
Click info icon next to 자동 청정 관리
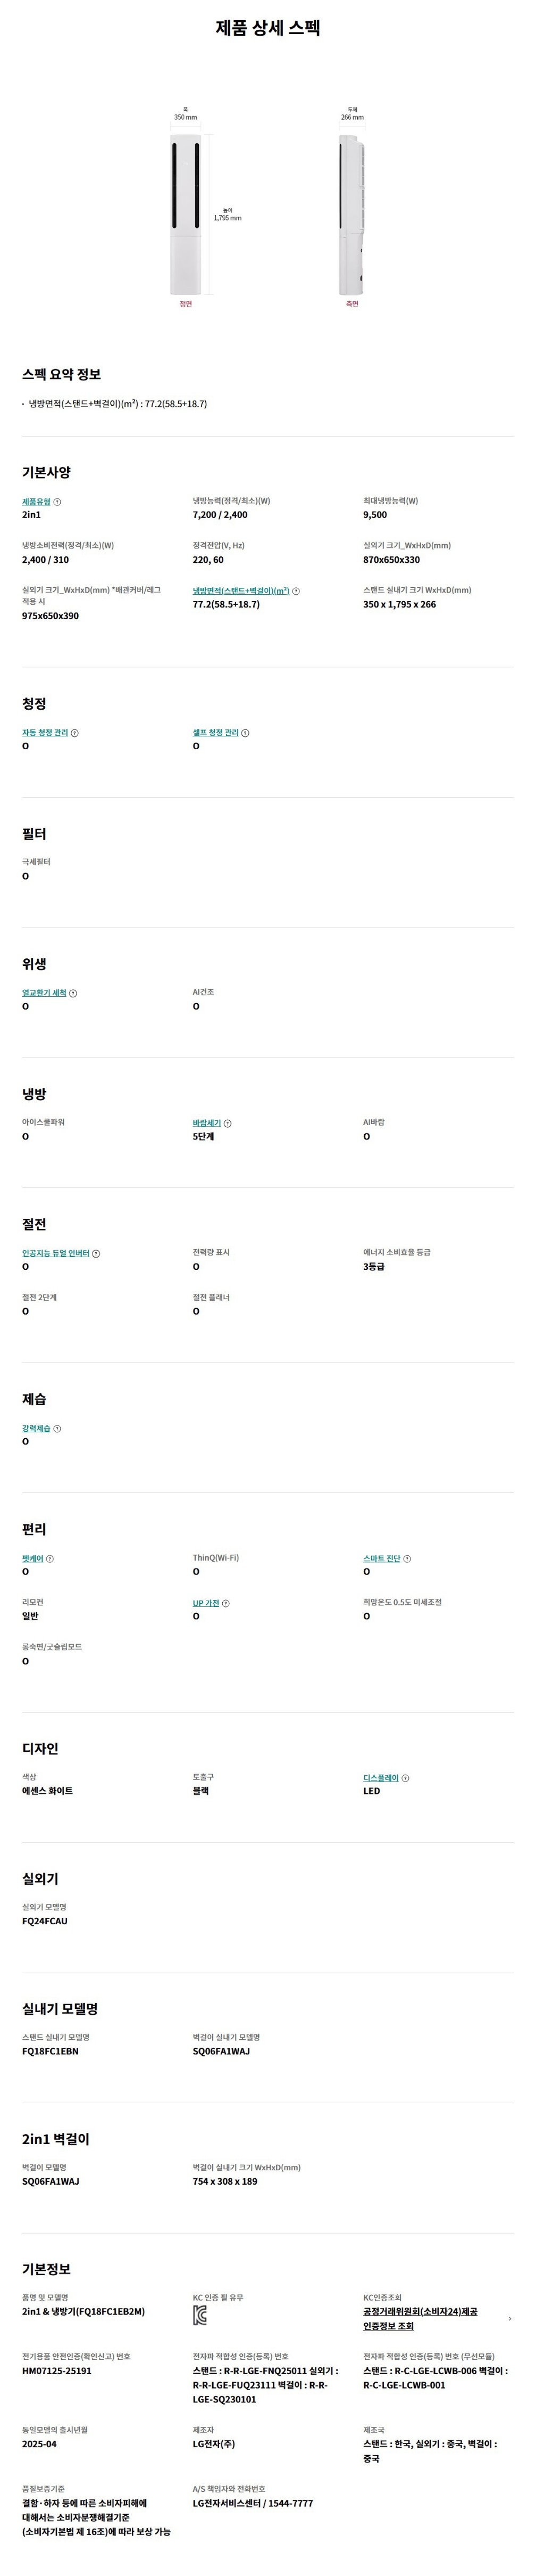tap(75, 733)
